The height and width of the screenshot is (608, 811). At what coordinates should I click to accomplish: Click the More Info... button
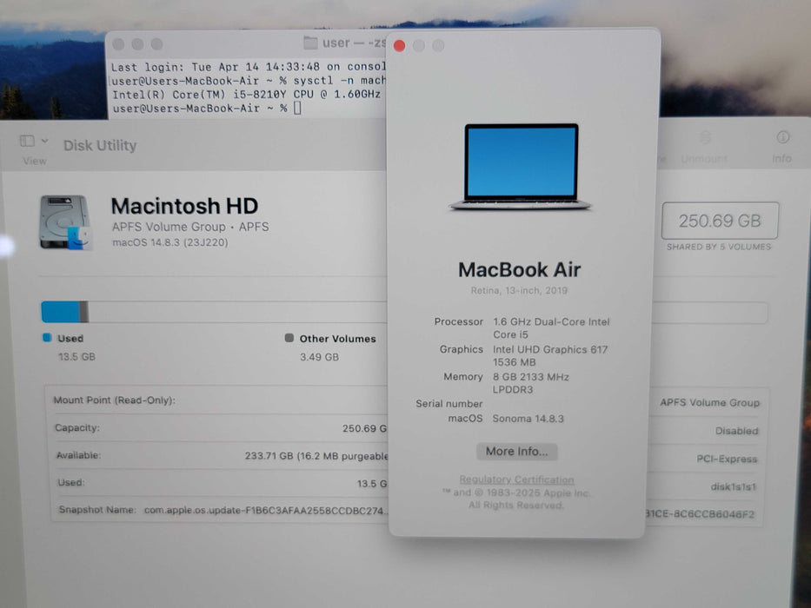coord(516,452)
